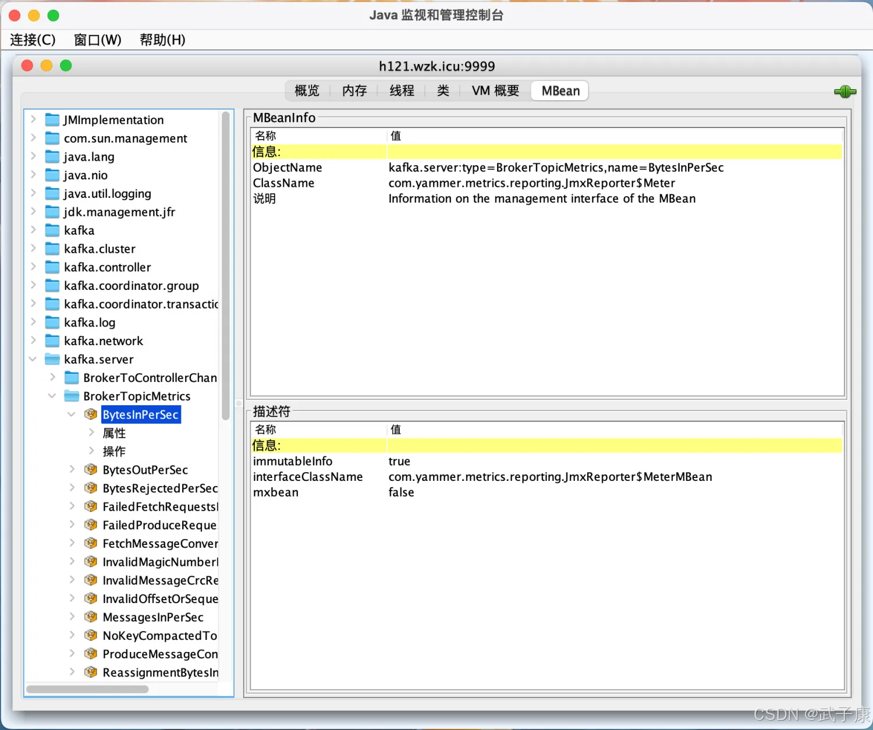The height and width of the screenshot is (730, 873).
Task: Open the 帮助(H) menu
Action: pos(162,40)
